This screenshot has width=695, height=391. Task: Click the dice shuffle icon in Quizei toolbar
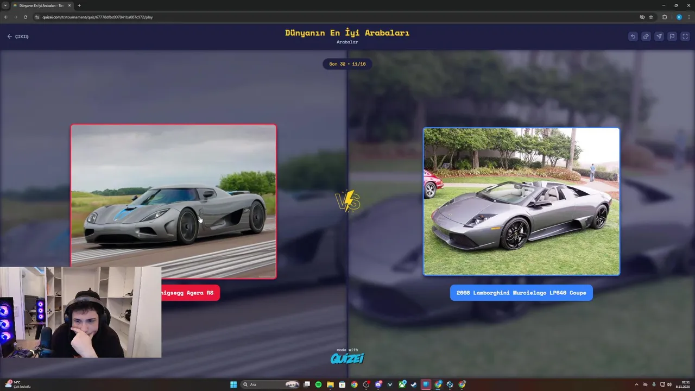pyautogui.click(x=646, y=36)
